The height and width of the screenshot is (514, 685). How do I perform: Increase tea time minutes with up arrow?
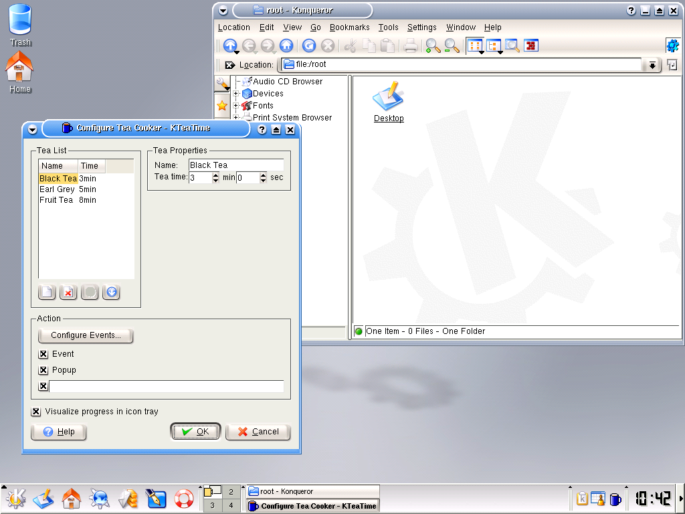(x=215, y=175)
